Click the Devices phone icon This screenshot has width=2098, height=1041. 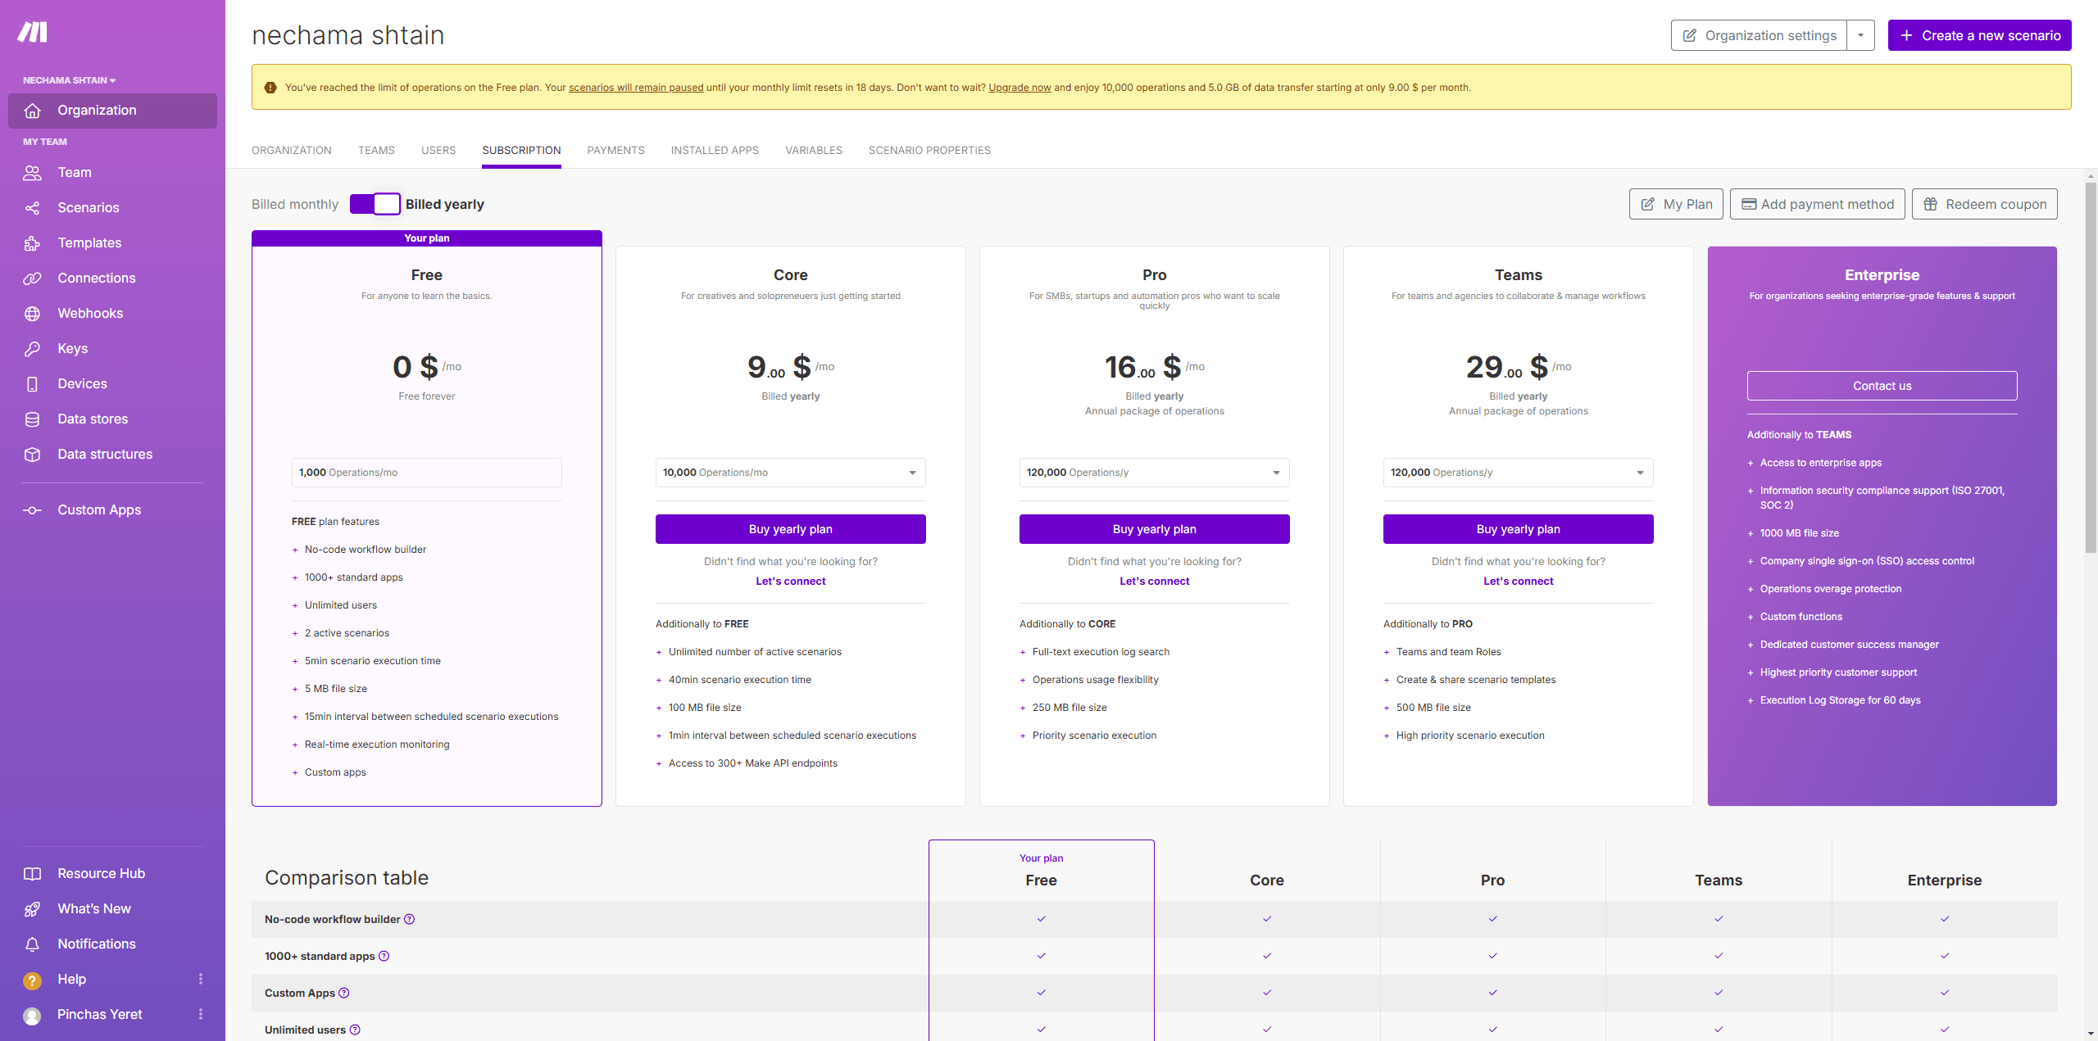[33, 384]
